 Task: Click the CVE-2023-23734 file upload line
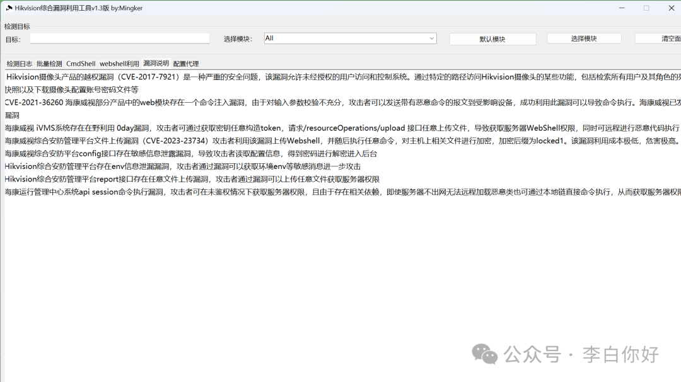[252, 141]
